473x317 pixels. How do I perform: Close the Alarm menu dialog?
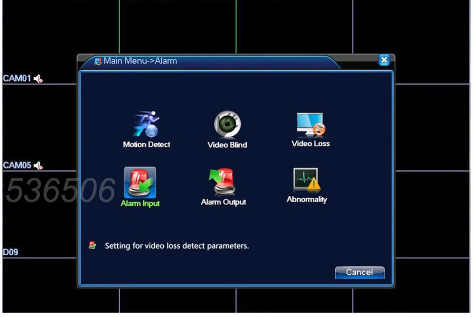tap(384, 60)
